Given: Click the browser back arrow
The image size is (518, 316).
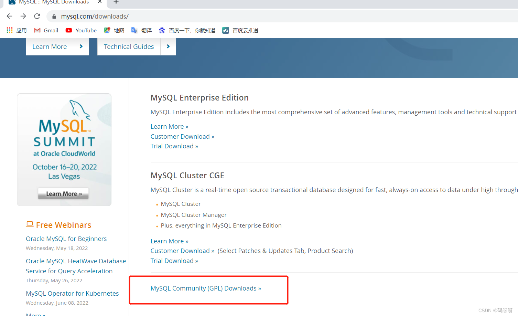Looking at the screenshot, I should [10, 16].
